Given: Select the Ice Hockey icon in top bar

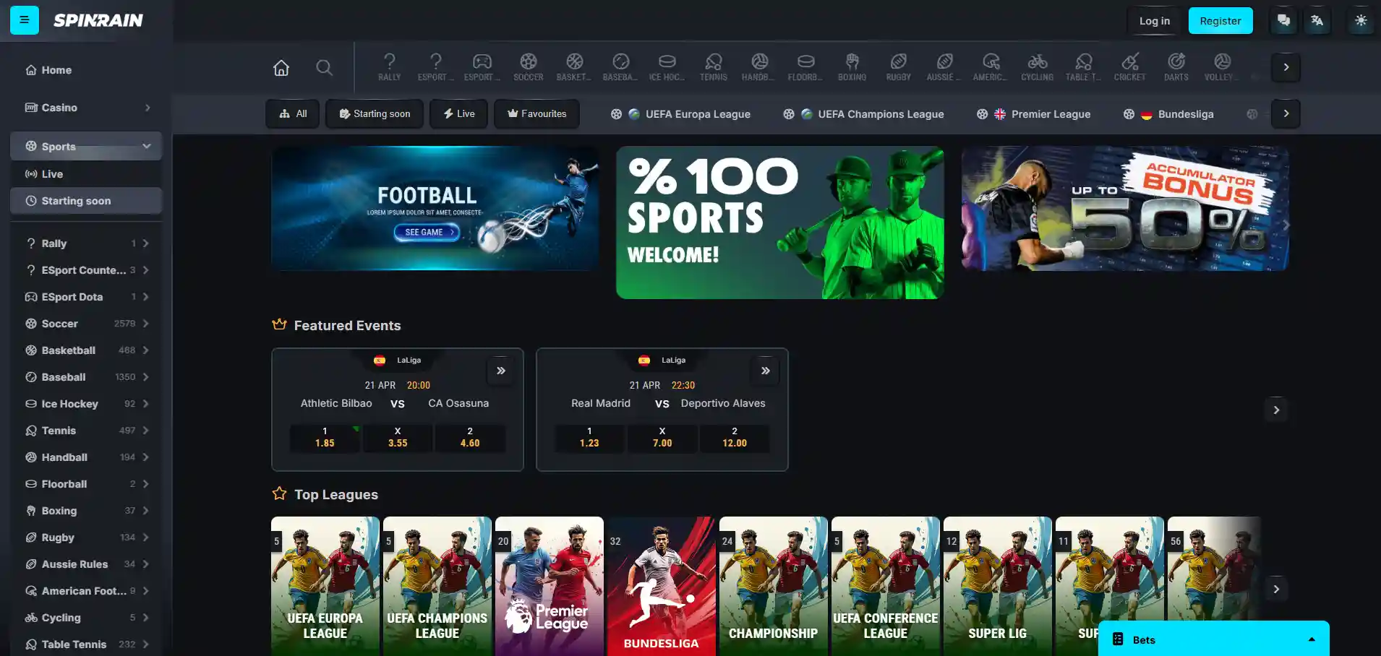Looking at the screenshot, I should (667, 67).
